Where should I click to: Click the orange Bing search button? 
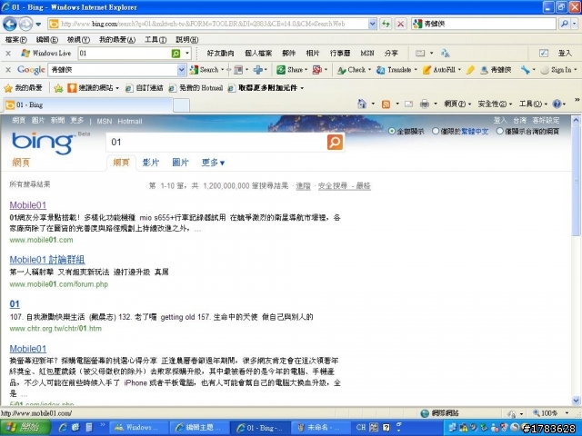[335, 142]
